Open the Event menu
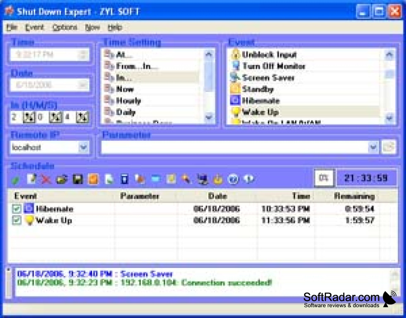This screenshot has height=318, width=406. click(34, 27)
